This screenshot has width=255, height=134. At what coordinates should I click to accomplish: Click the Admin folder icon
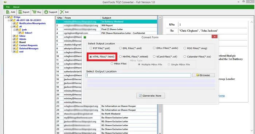click(17, 39)
